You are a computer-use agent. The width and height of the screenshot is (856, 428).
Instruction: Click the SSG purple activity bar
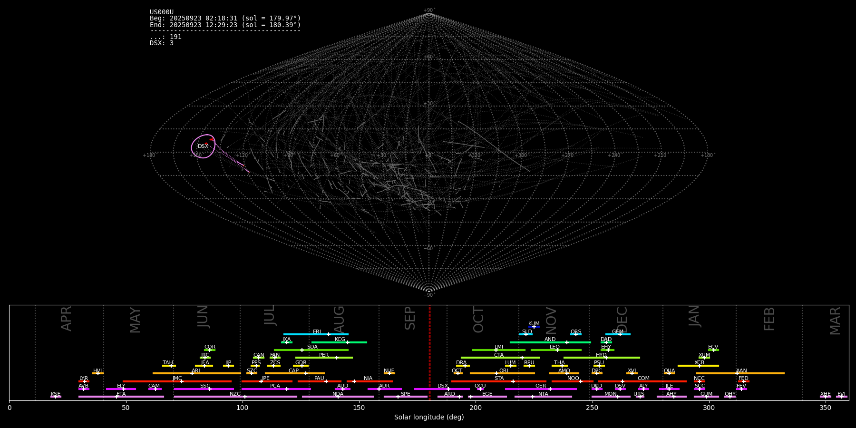[204, 389]
